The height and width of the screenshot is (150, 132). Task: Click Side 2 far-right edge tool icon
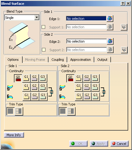point(124,50)
